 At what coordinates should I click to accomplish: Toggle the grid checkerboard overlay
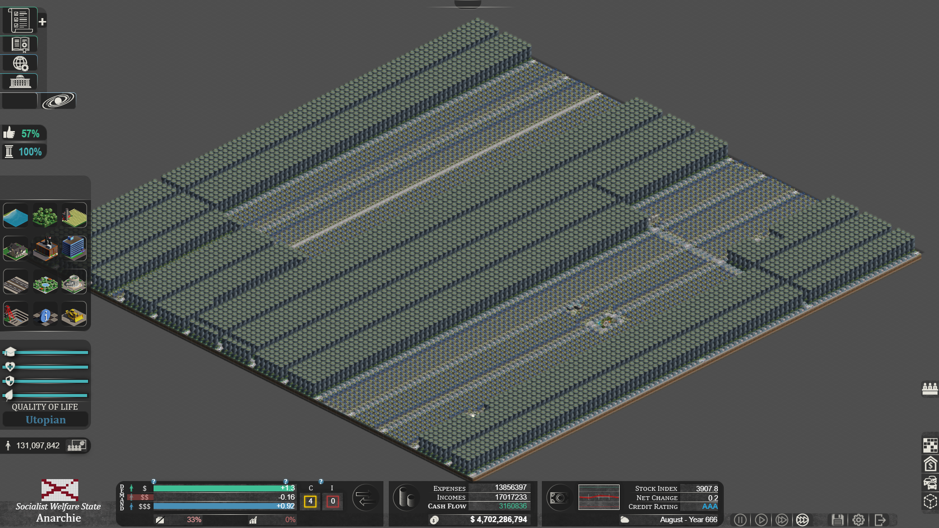930,445
